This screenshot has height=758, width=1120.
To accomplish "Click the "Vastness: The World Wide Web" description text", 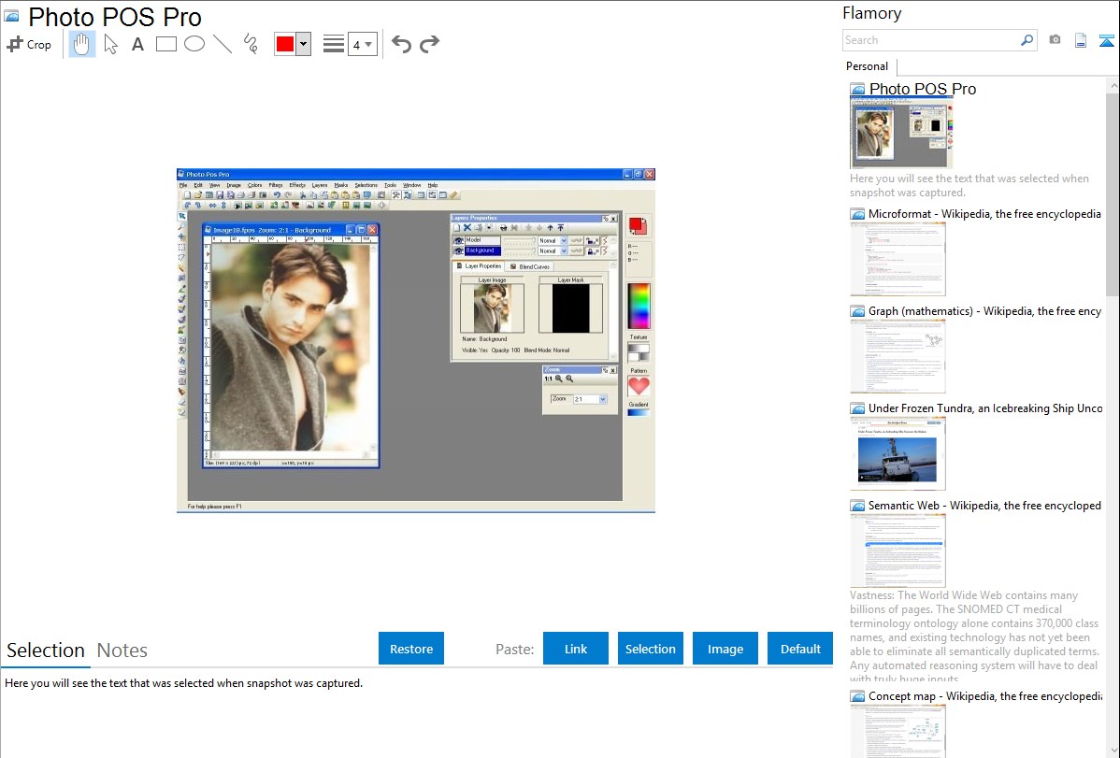I will [974, 637].
